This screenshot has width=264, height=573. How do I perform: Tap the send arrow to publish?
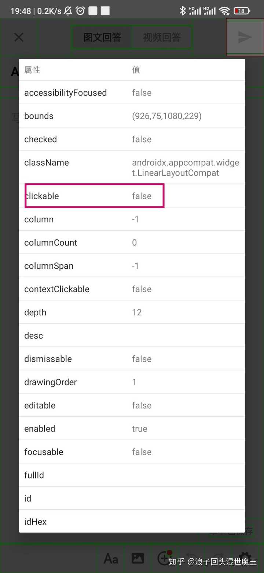point(245,37)
